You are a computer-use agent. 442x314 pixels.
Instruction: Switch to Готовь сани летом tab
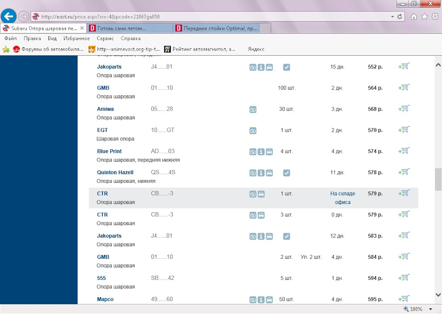coord(130,28)
